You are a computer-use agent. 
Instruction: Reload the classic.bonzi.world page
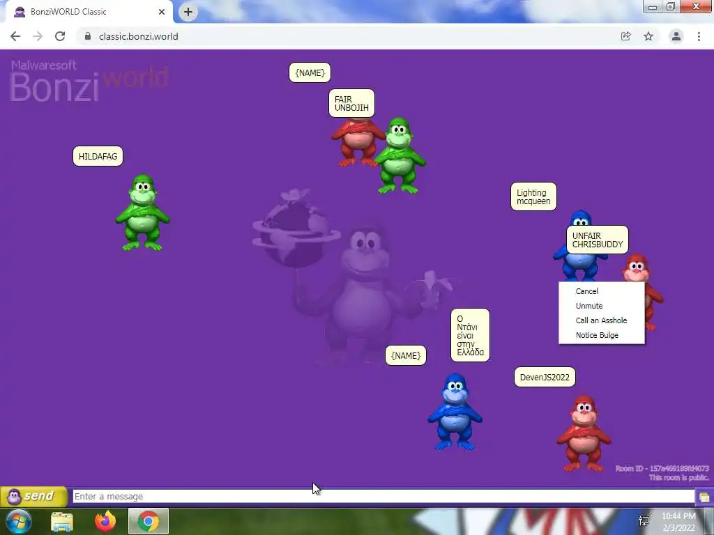(60, 36)
